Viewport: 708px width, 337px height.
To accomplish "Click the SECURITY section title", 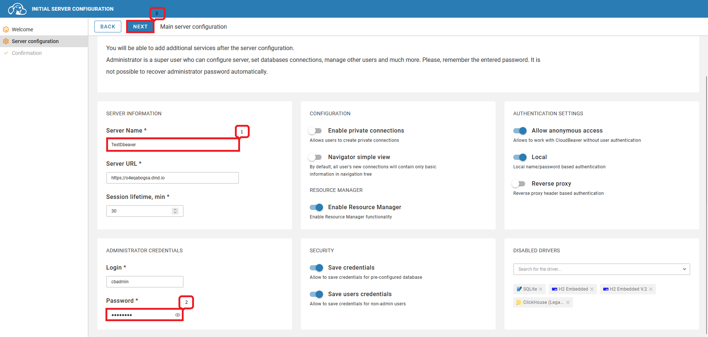I will pos(322,250).
